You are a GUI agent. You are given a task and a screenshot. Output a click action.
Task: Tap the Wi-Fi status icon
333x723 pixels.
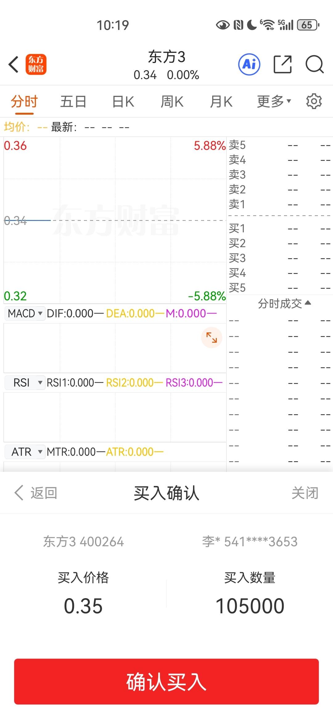267,25
